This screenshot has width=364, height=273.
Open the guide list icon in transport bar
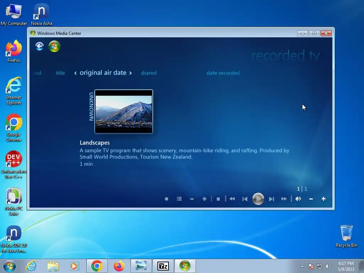tap(179, 199)
